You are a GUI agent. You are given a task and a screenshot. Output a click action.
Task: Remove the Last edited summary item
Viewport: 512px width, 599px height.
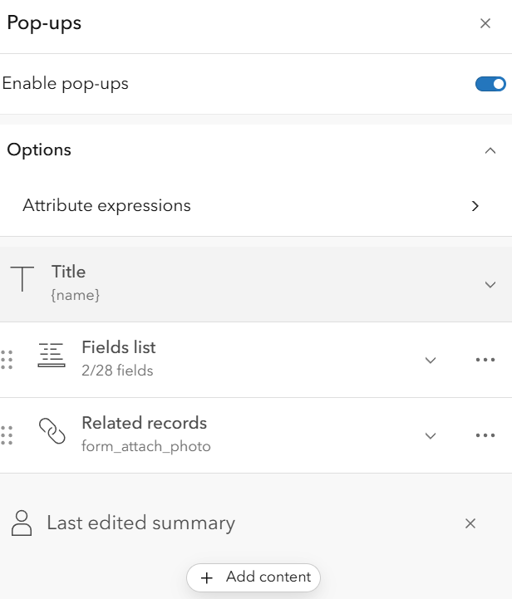(x=470, y=523)
